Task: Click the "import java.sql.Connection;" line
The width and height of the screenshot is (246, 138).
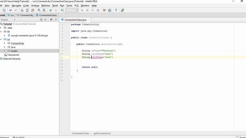Action: pyautogui.click(x=89, y=31)
